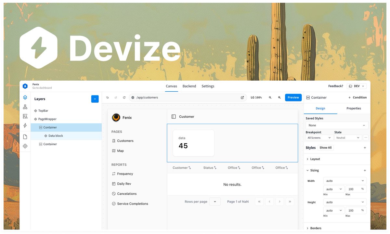
Task: Select the Data block layer
Action: click(x=66, y=136)
